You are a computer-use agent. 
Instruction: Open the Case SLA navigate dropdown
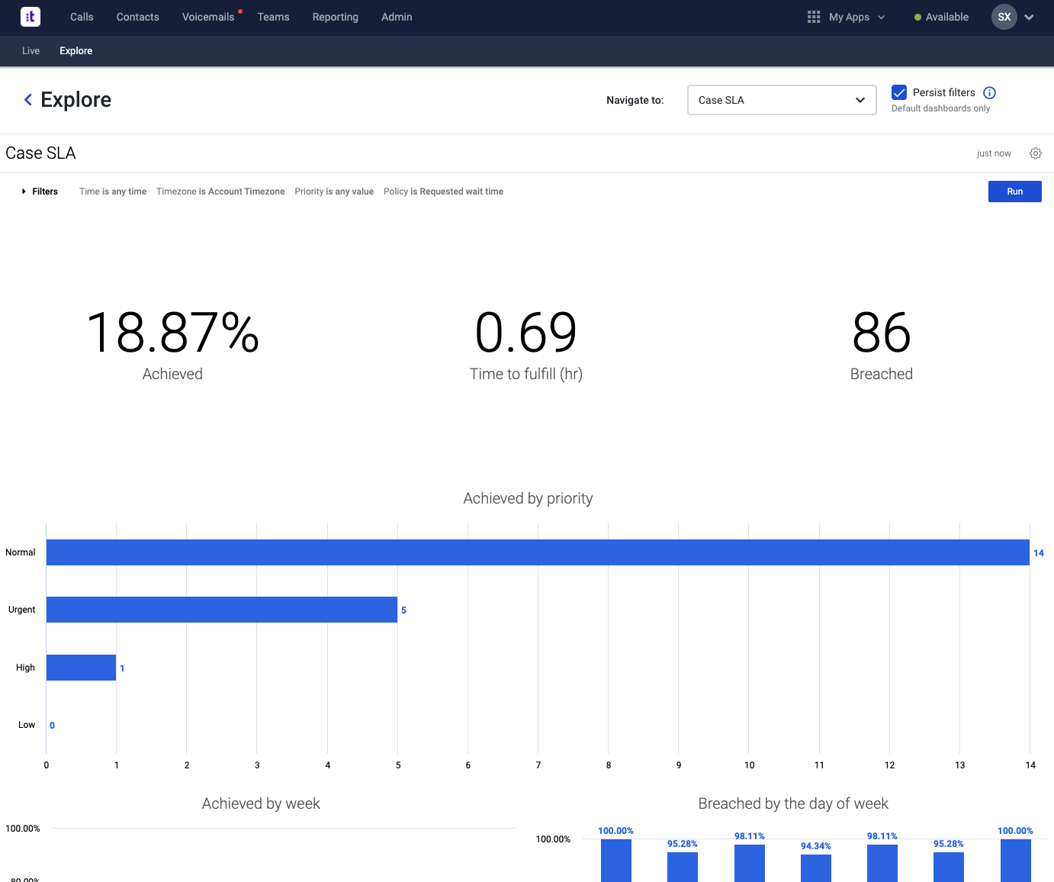[x=782, y=100]
